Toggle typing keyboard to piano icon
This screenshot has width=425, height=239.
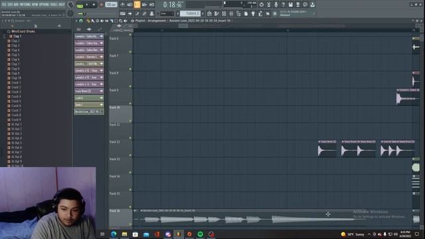(122, 13)
